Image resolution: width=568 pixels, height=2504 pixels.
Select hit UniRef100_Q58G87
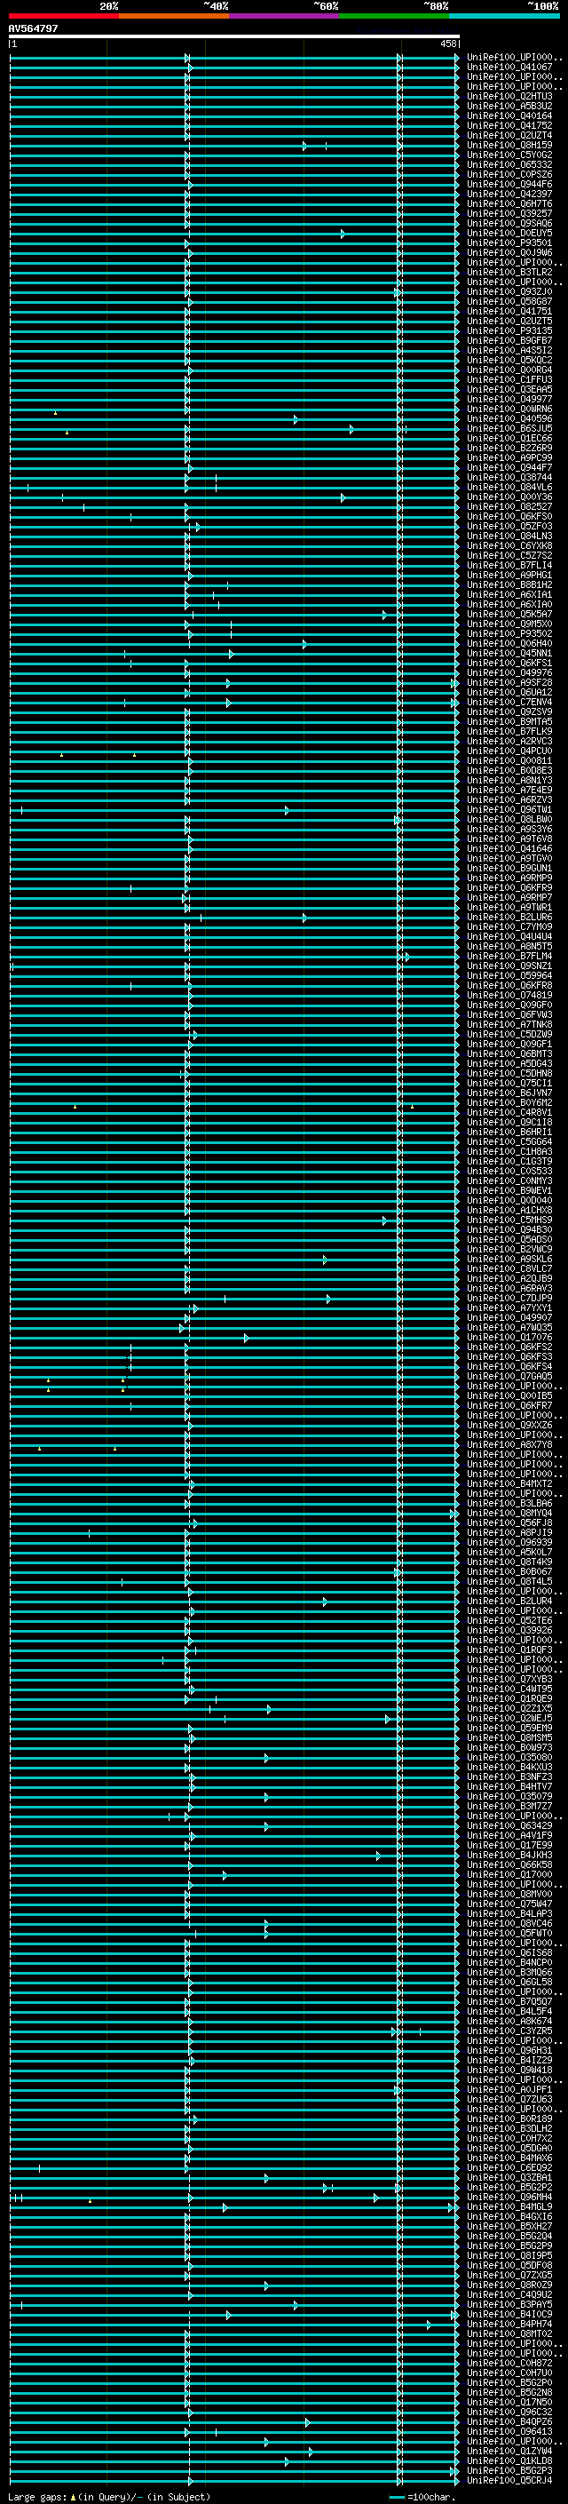(509, 301)
